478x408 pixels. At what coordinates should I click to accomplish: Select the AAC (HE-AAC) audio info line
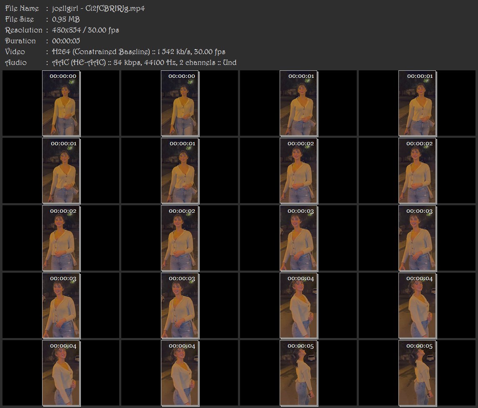coord(144,63)
